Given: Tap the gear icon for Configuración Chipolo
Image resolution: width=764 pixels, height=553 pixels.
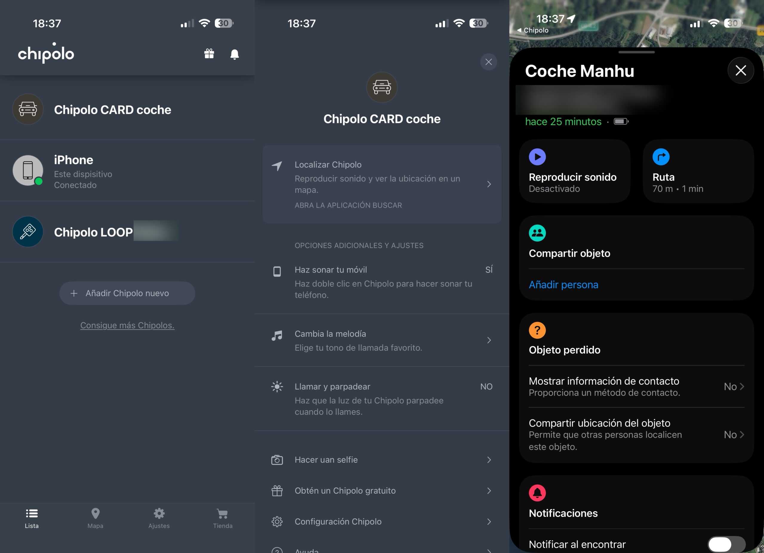Looking at the screenshot, I should pyautogui.click(x=277, y=521).
